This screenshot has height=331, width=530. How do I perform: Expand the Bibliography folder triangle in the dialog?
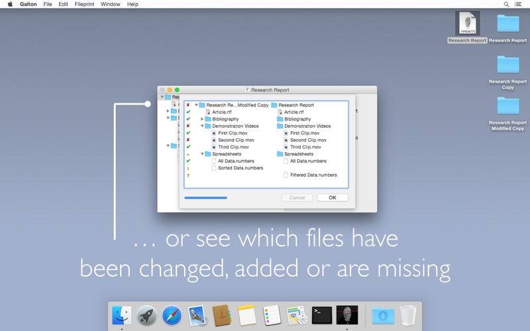coord(202,119)
